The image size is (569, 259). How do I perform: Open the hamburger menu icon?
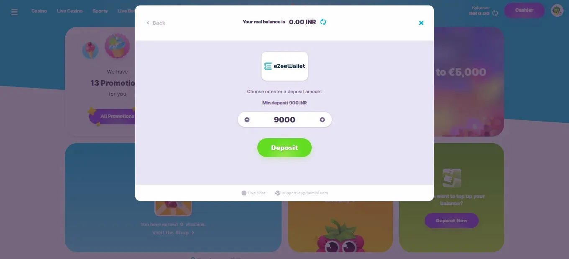click(x=15, y=11)
